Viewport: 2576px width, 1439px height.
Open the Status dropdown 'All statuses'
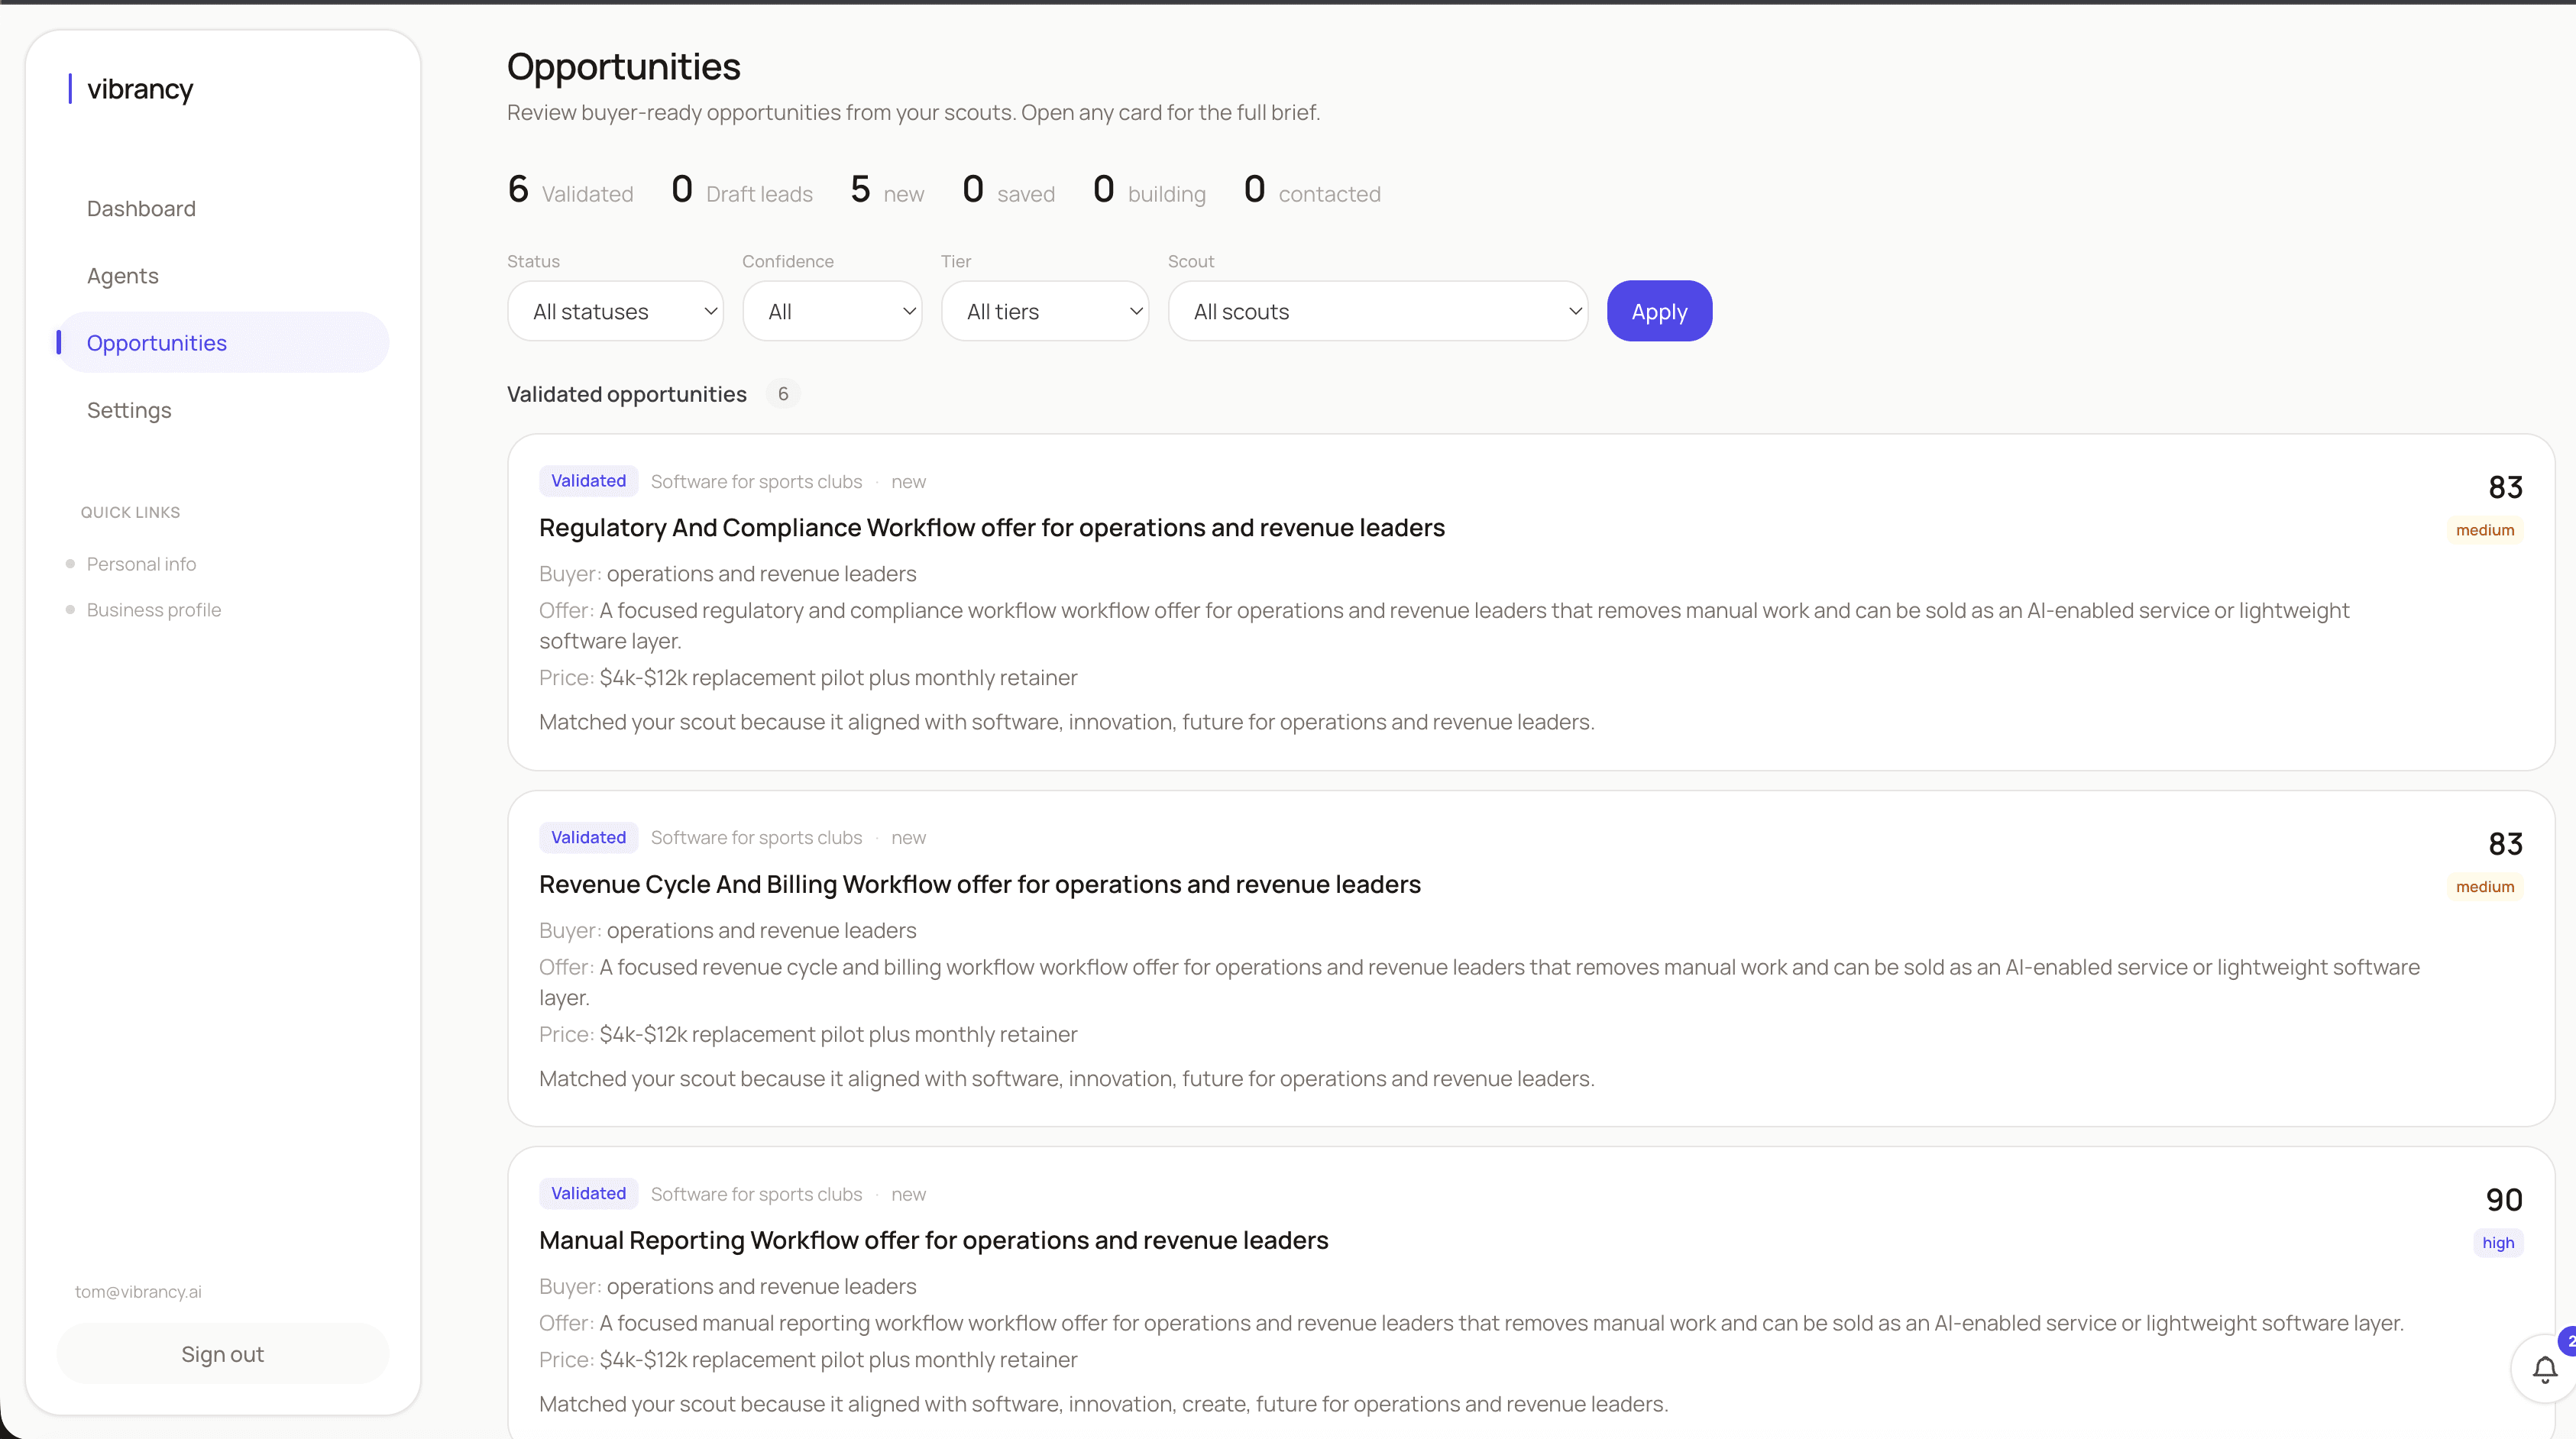pos(615,311)
